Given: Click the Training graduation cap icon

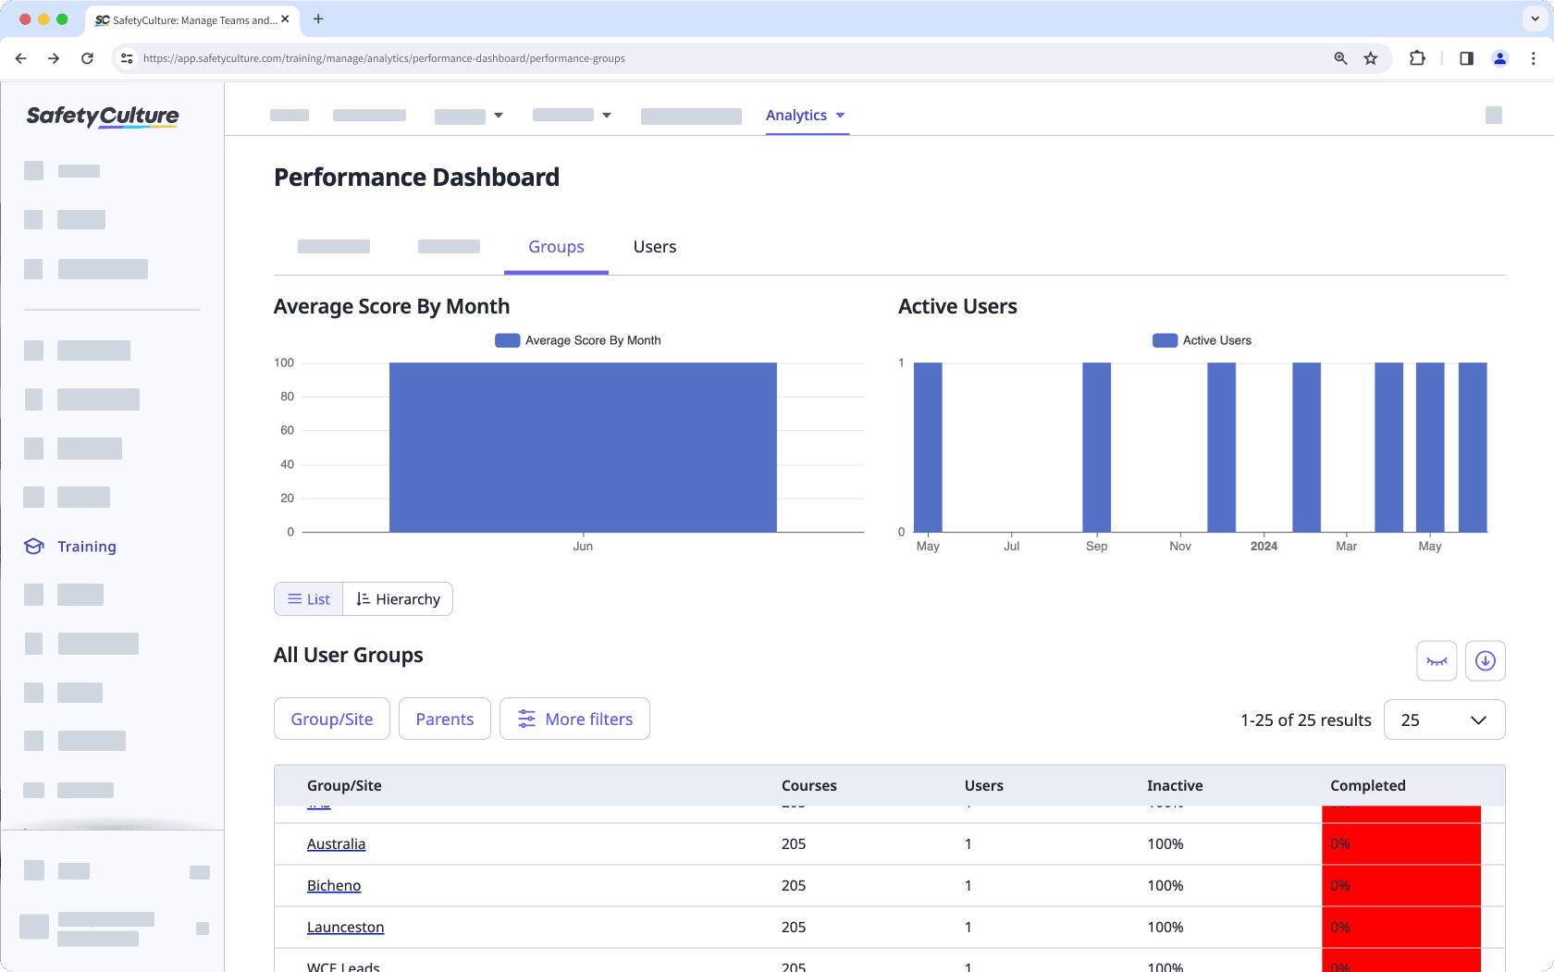Looking at the screenshot, I should point(34,547).
